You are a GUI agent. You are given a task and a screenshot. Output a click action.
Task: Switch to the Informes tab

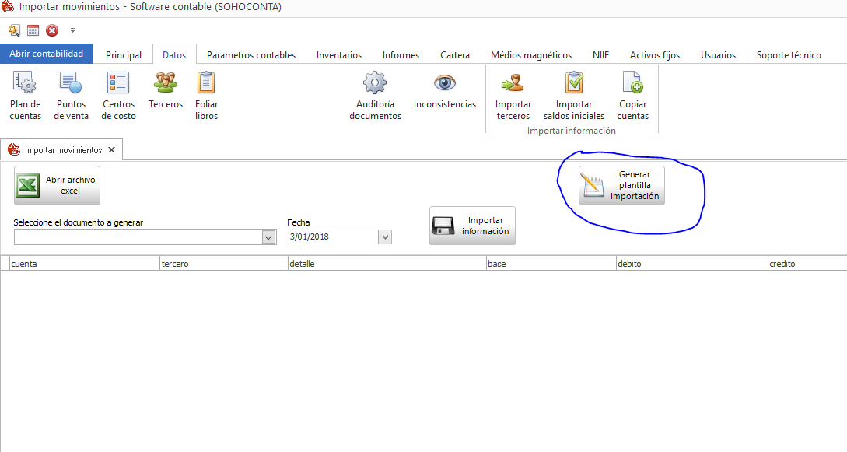pos(401,55)
